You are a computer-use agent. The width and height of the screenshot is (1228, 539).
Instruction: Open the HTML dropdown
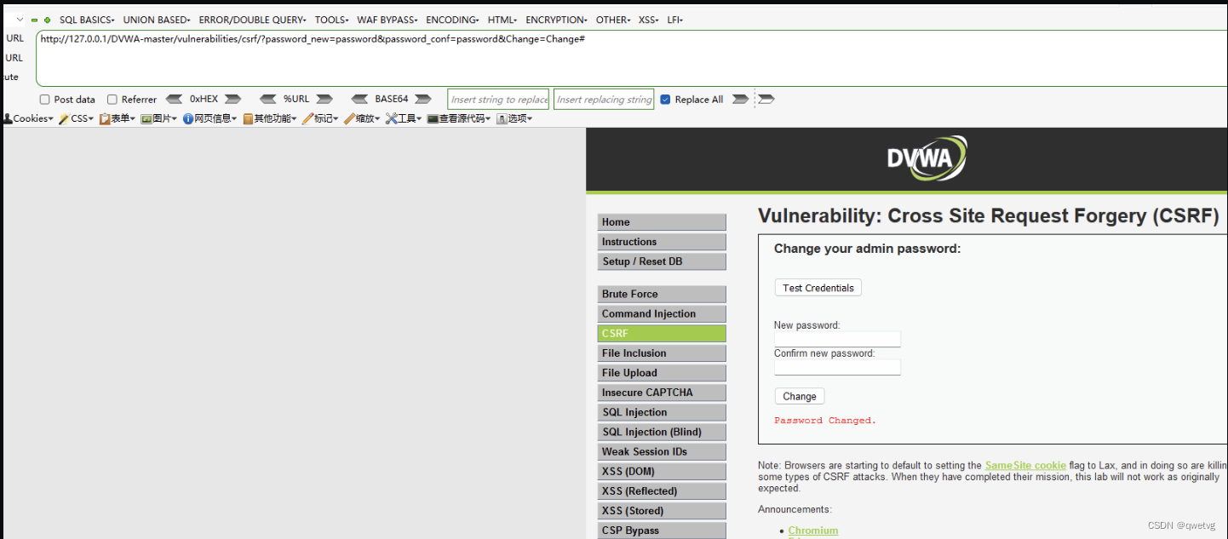502,20
